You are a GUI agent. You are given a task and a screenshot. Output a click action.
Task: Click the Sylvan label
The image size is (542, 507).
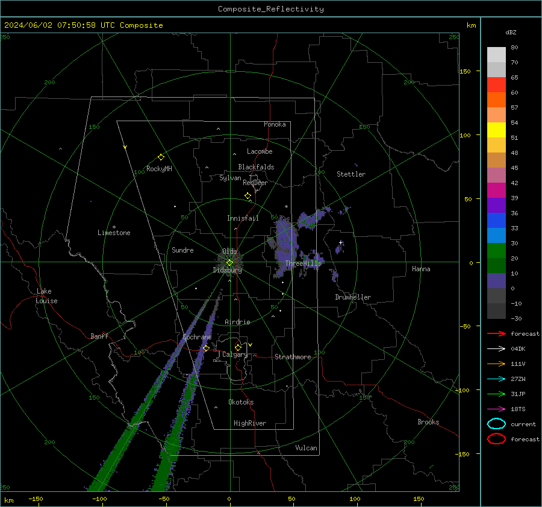(230, 178)
